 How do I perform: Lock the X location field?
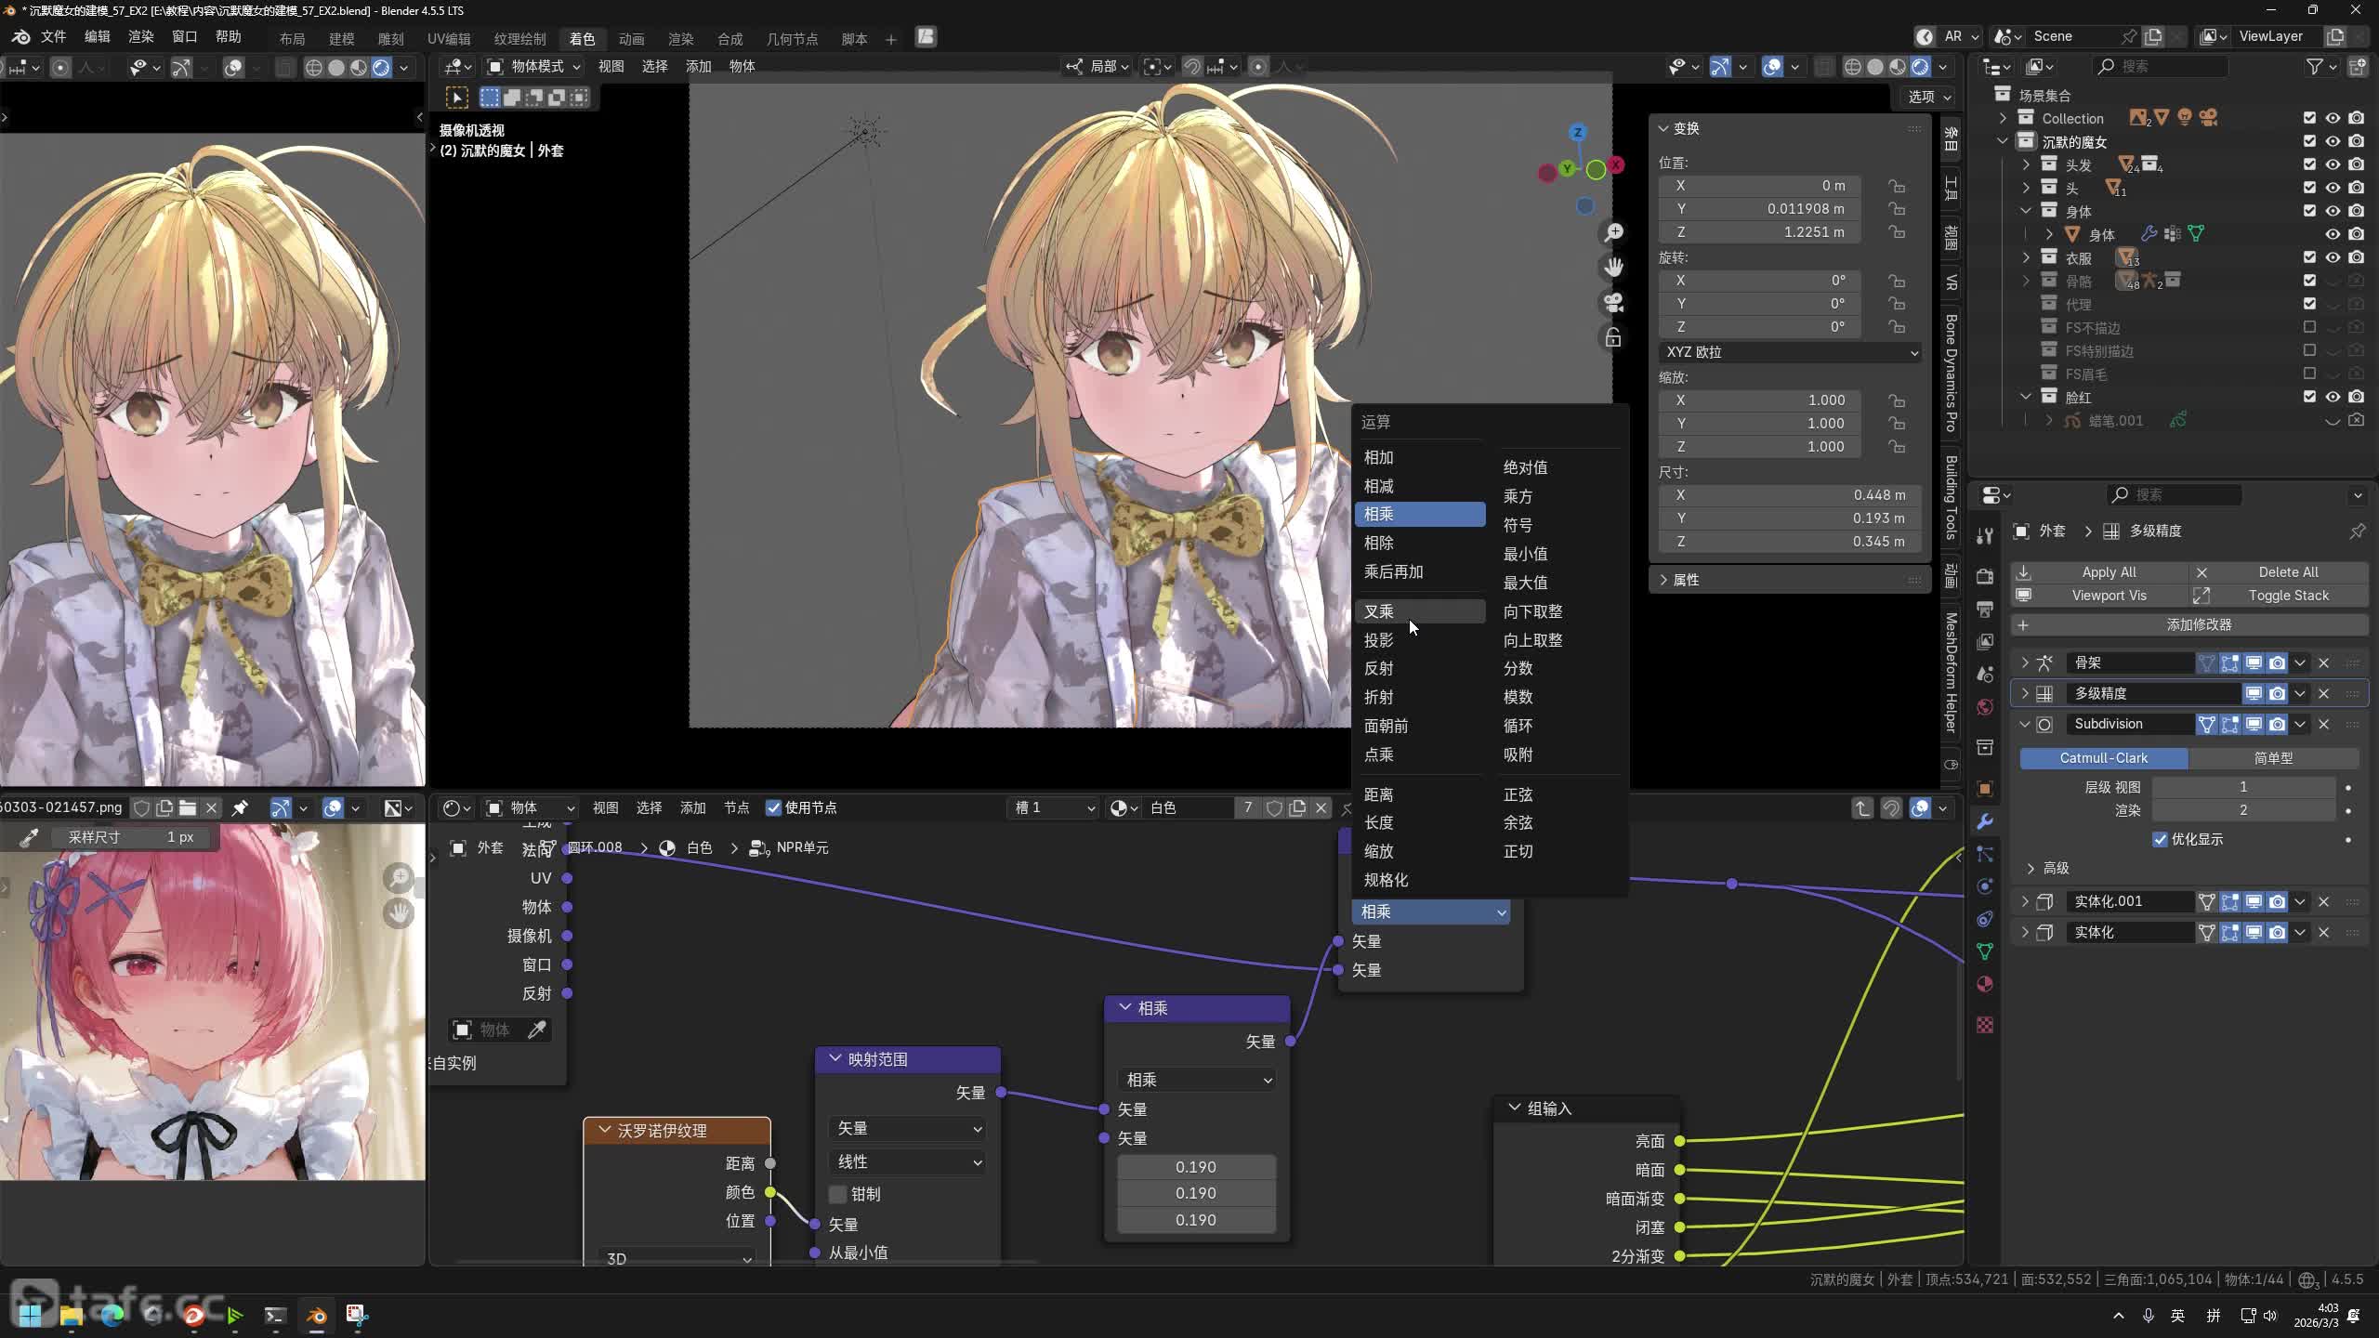coord(1897,186)
